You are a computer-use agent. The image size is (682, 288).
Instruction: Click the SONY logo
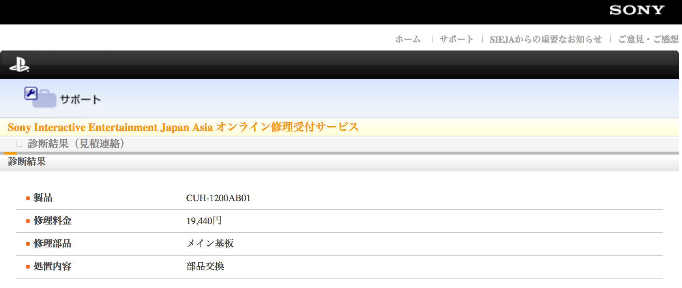click(637, 10)
